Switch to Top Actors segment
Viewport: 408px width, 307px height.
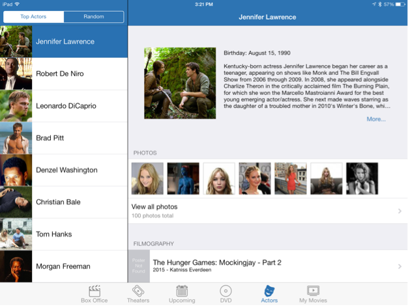tap(33, 17)
